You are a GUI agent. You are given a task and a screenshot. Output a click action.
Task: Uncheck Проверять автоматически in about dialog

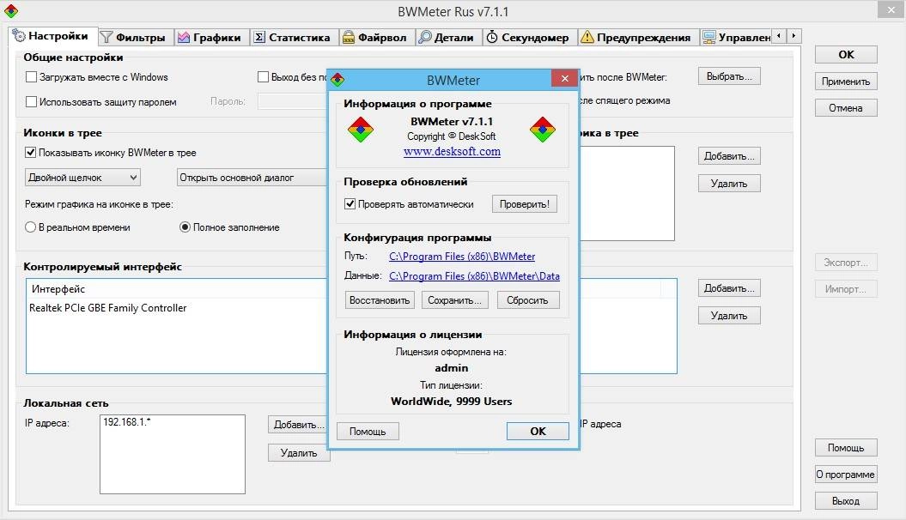pos(350,203)
